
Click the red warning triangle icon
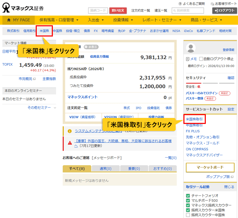69,141
